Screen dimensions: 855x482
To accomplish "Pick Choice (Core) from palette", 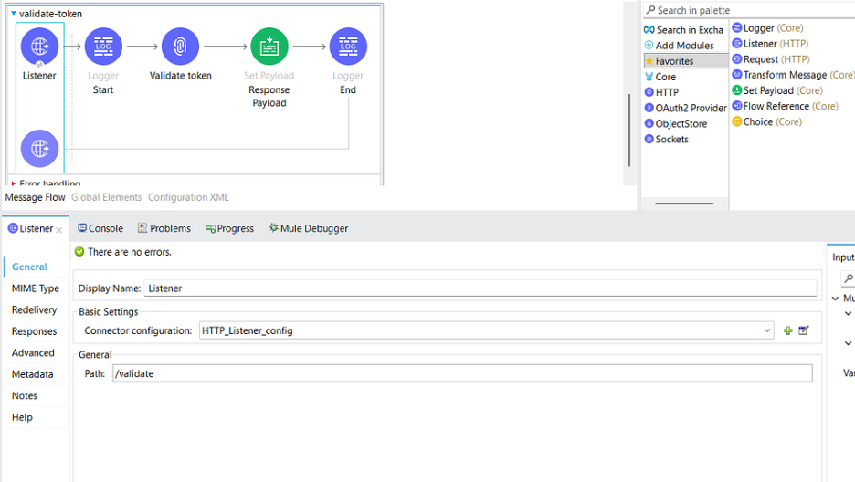I will [x=766, y=121].
